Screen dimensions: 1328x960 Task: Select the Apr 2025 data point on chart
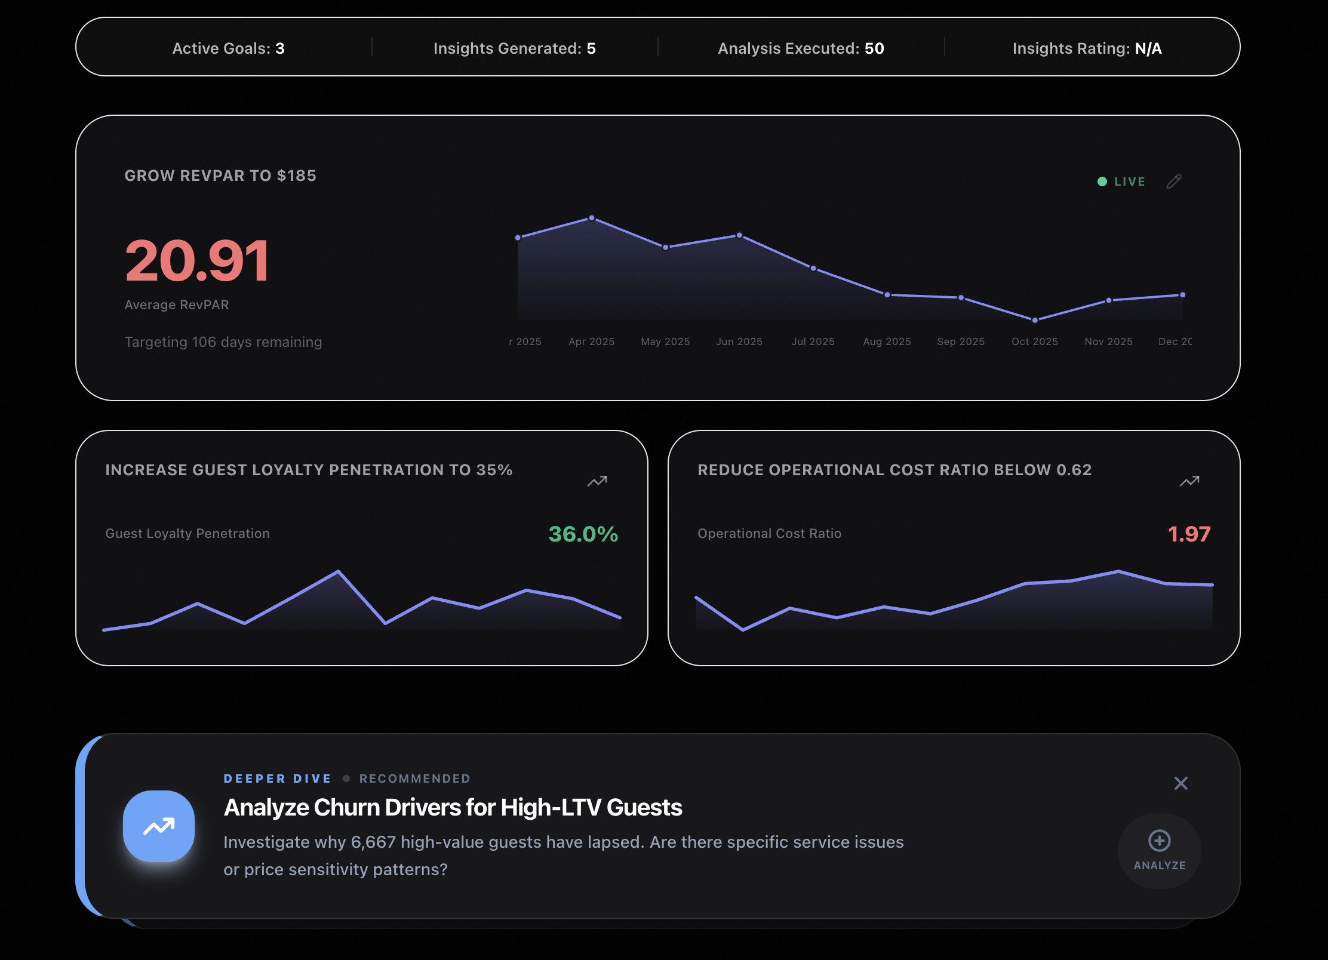click(592, 218)
